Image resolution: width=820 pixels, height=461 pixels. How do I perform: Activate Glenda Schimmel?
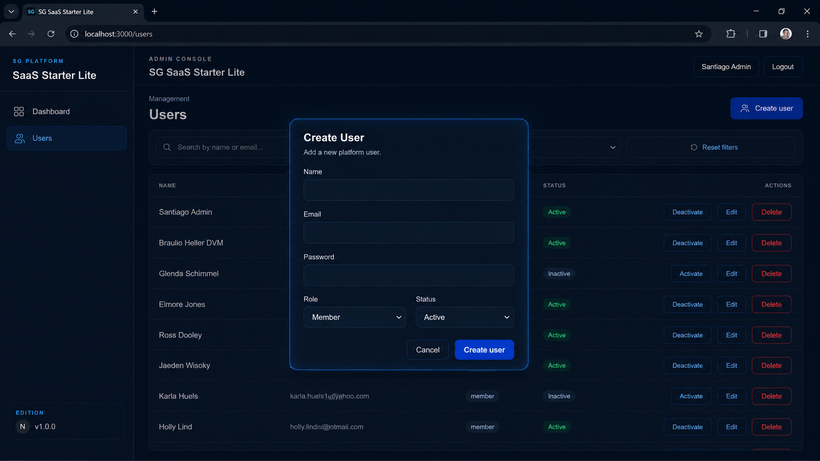coord(691,274)
